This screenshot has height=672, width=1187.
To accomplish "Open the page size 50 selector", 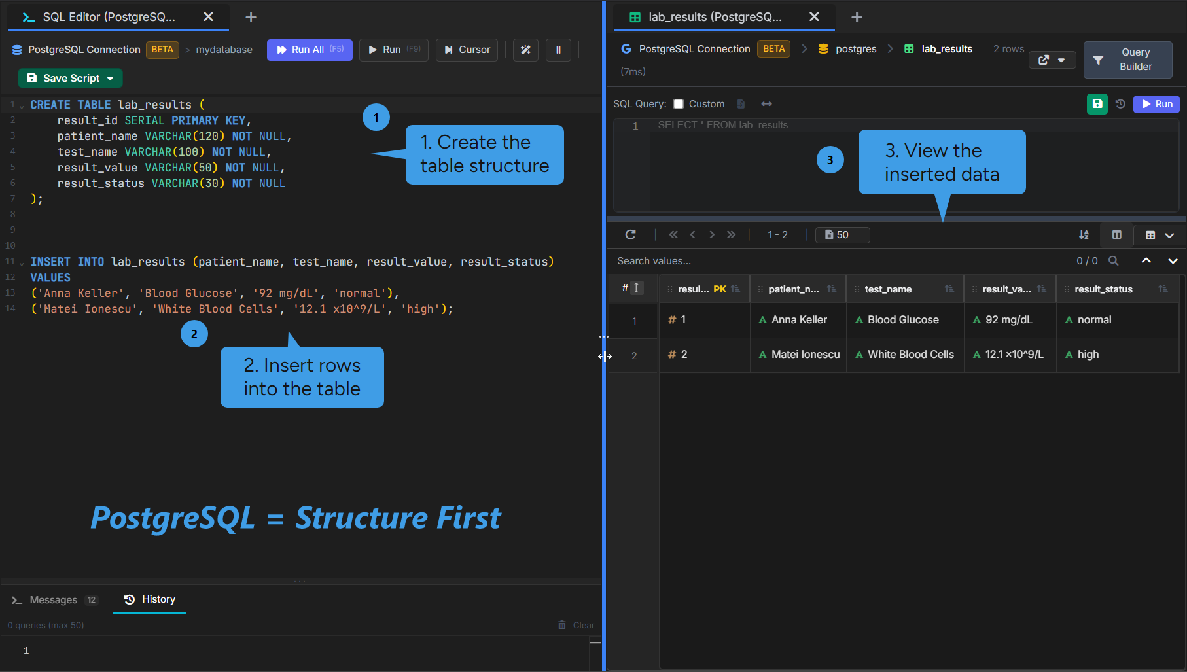I will coord(842,235).
